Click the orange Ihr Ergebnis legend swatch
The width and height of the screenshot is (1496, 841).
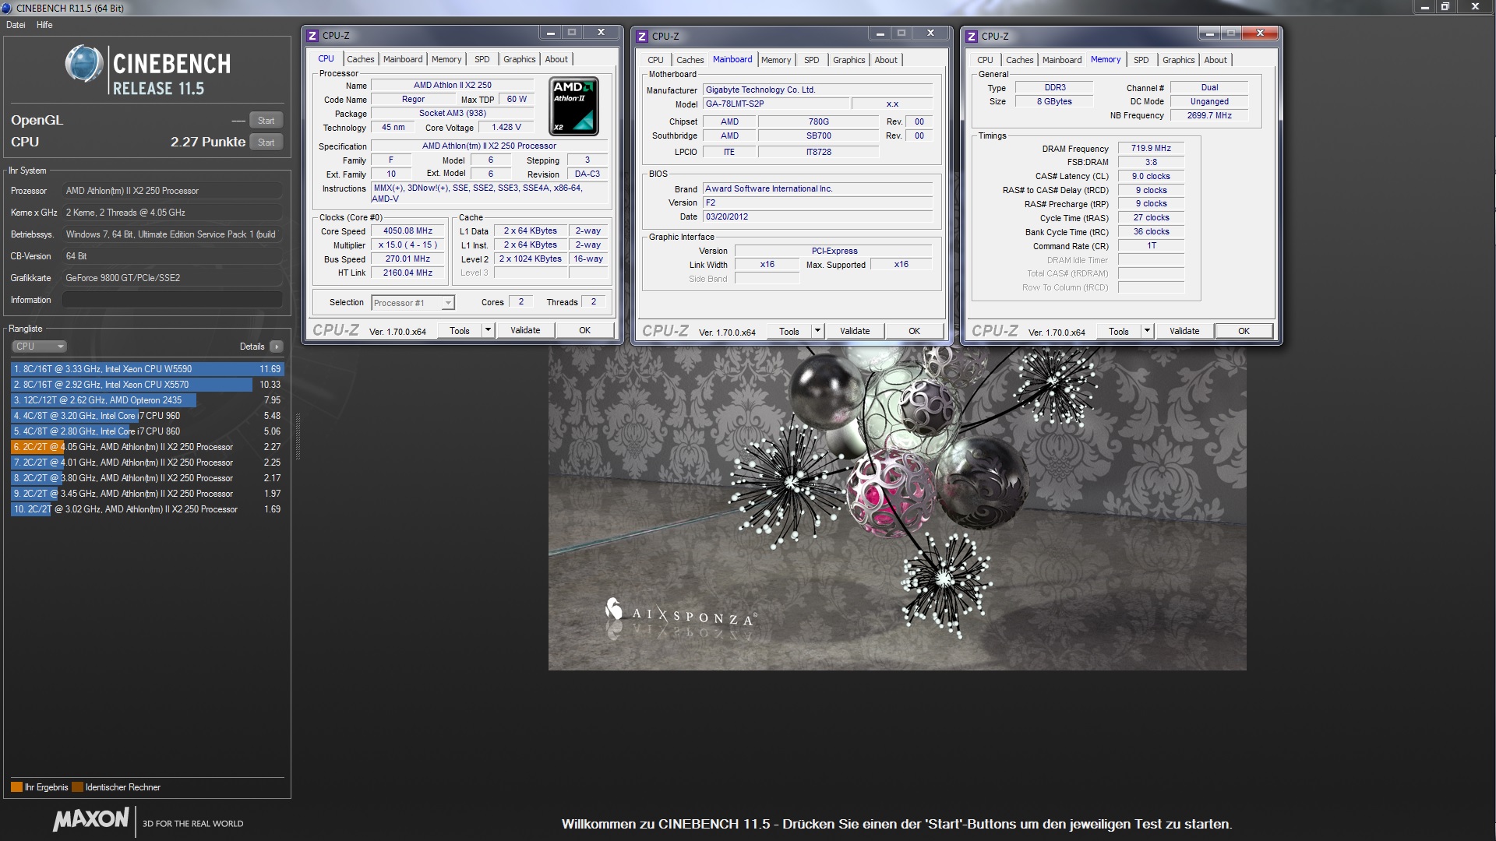coord(16,787)
